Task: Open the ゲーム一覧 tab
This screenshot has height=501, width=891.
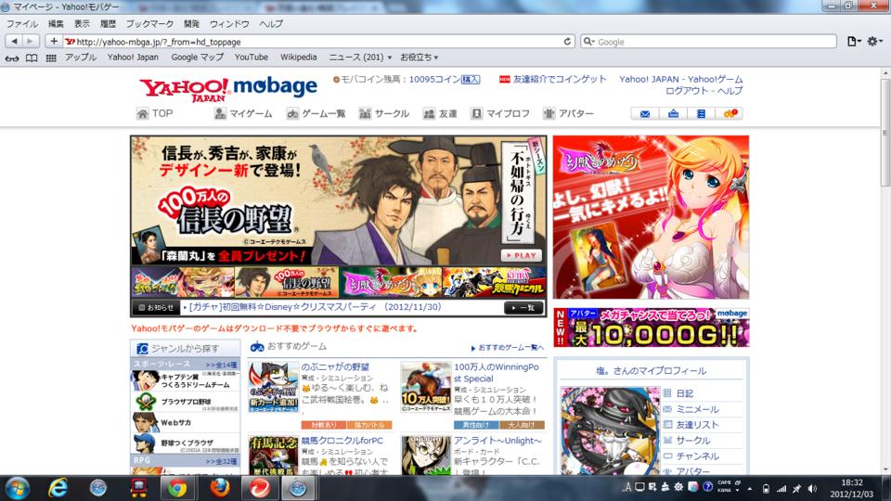Action: pyautogui.click(x=316, y=113)
